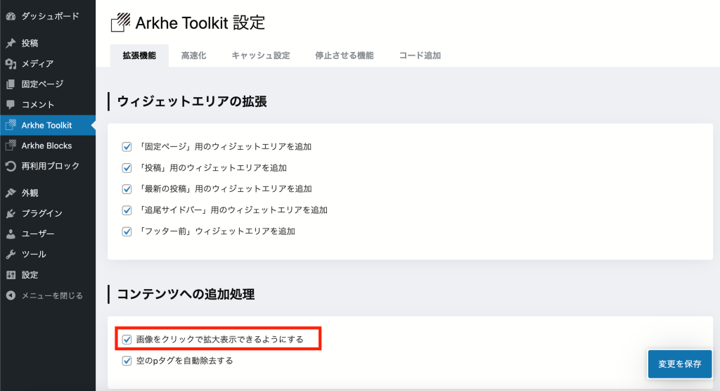Click the sliders icon beside 設定
The height and width of the screenshot is (391, 720).
tap(11, 275)
